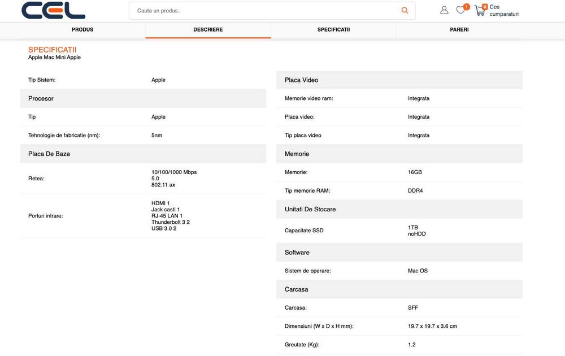Click the 'noHDD' value
Viewport: 565px width, 356px height.
pos(417,234)
